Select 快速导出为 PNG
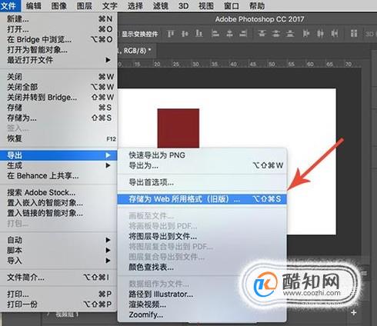Image resolution: width=377 pixels, height=326 pixels. pos(202,155)
